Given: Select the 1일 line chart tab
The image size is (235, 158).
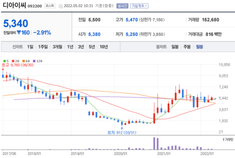Looking at the screenshot, I should (x=30, y=47).
